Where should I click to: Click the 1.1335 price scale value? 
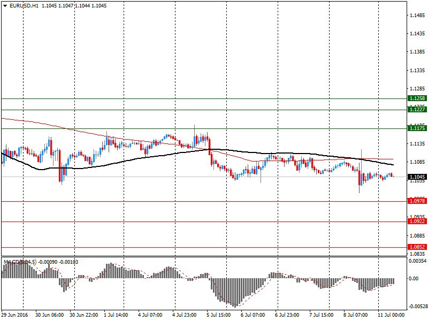click(x=417, y=71)
